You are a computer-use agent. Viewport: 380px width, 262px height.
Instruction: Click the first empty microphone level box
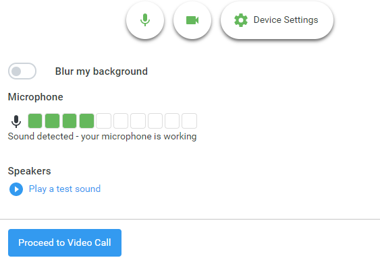coord(104,121)
